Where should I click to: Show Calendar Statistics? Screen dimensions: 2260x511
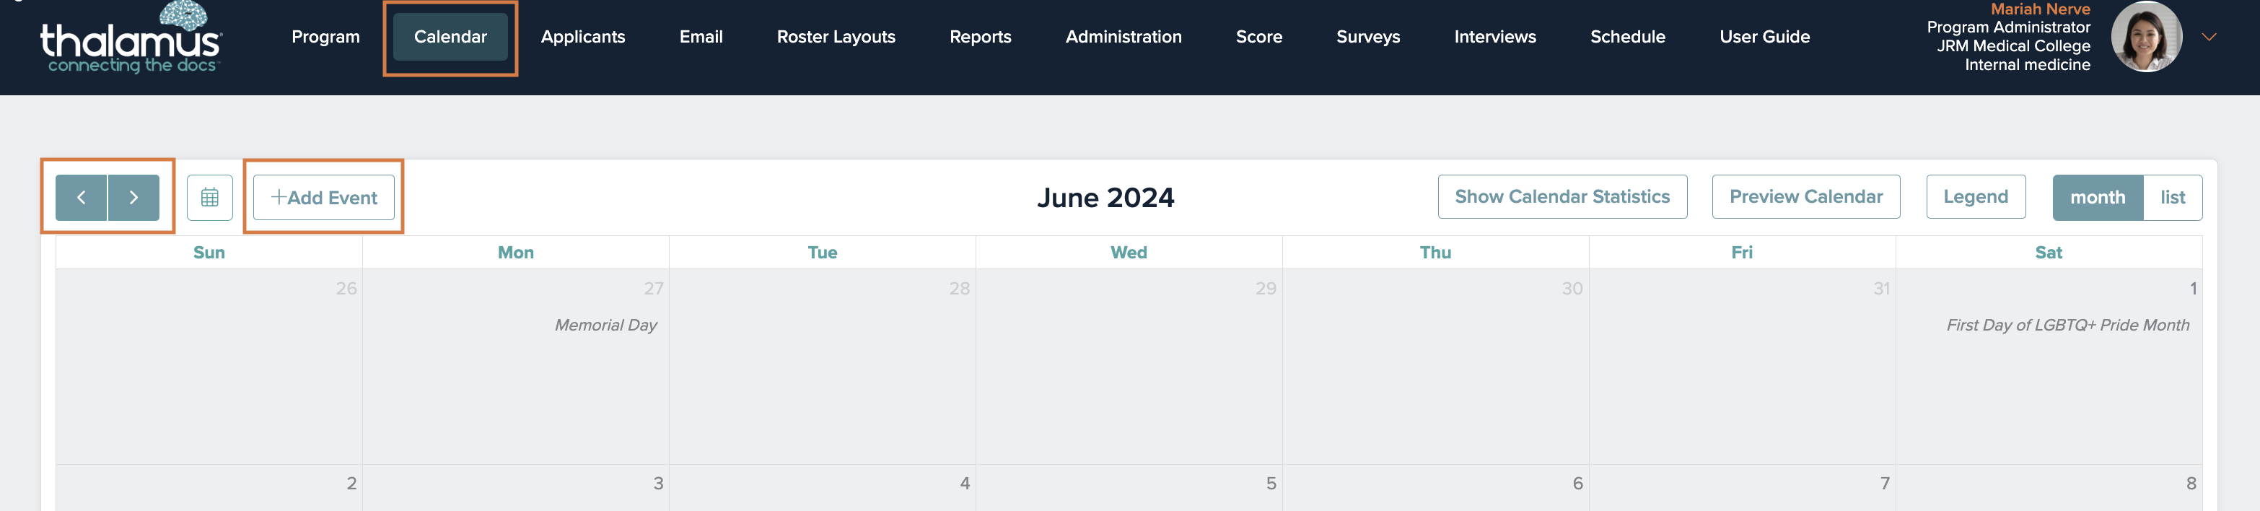(x=1562, y=196)
